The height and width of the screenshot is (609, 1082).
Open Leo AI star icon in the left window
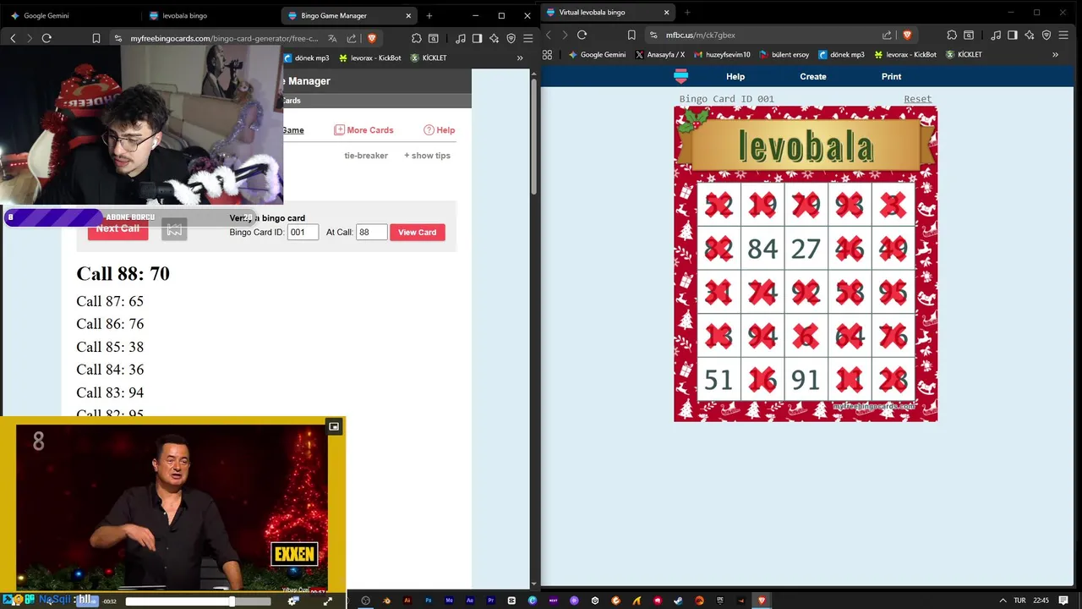(x=495, y=38)
